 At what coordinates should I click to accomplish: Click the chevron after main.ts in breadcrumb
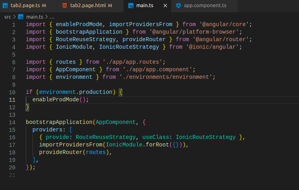click(x=46, y=17)
